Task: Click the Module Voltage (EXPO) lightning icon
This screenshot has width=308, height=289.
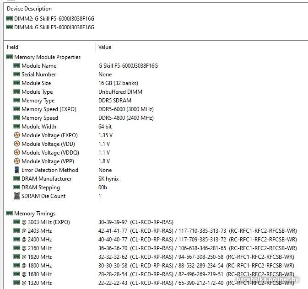Action: [17, 135]
